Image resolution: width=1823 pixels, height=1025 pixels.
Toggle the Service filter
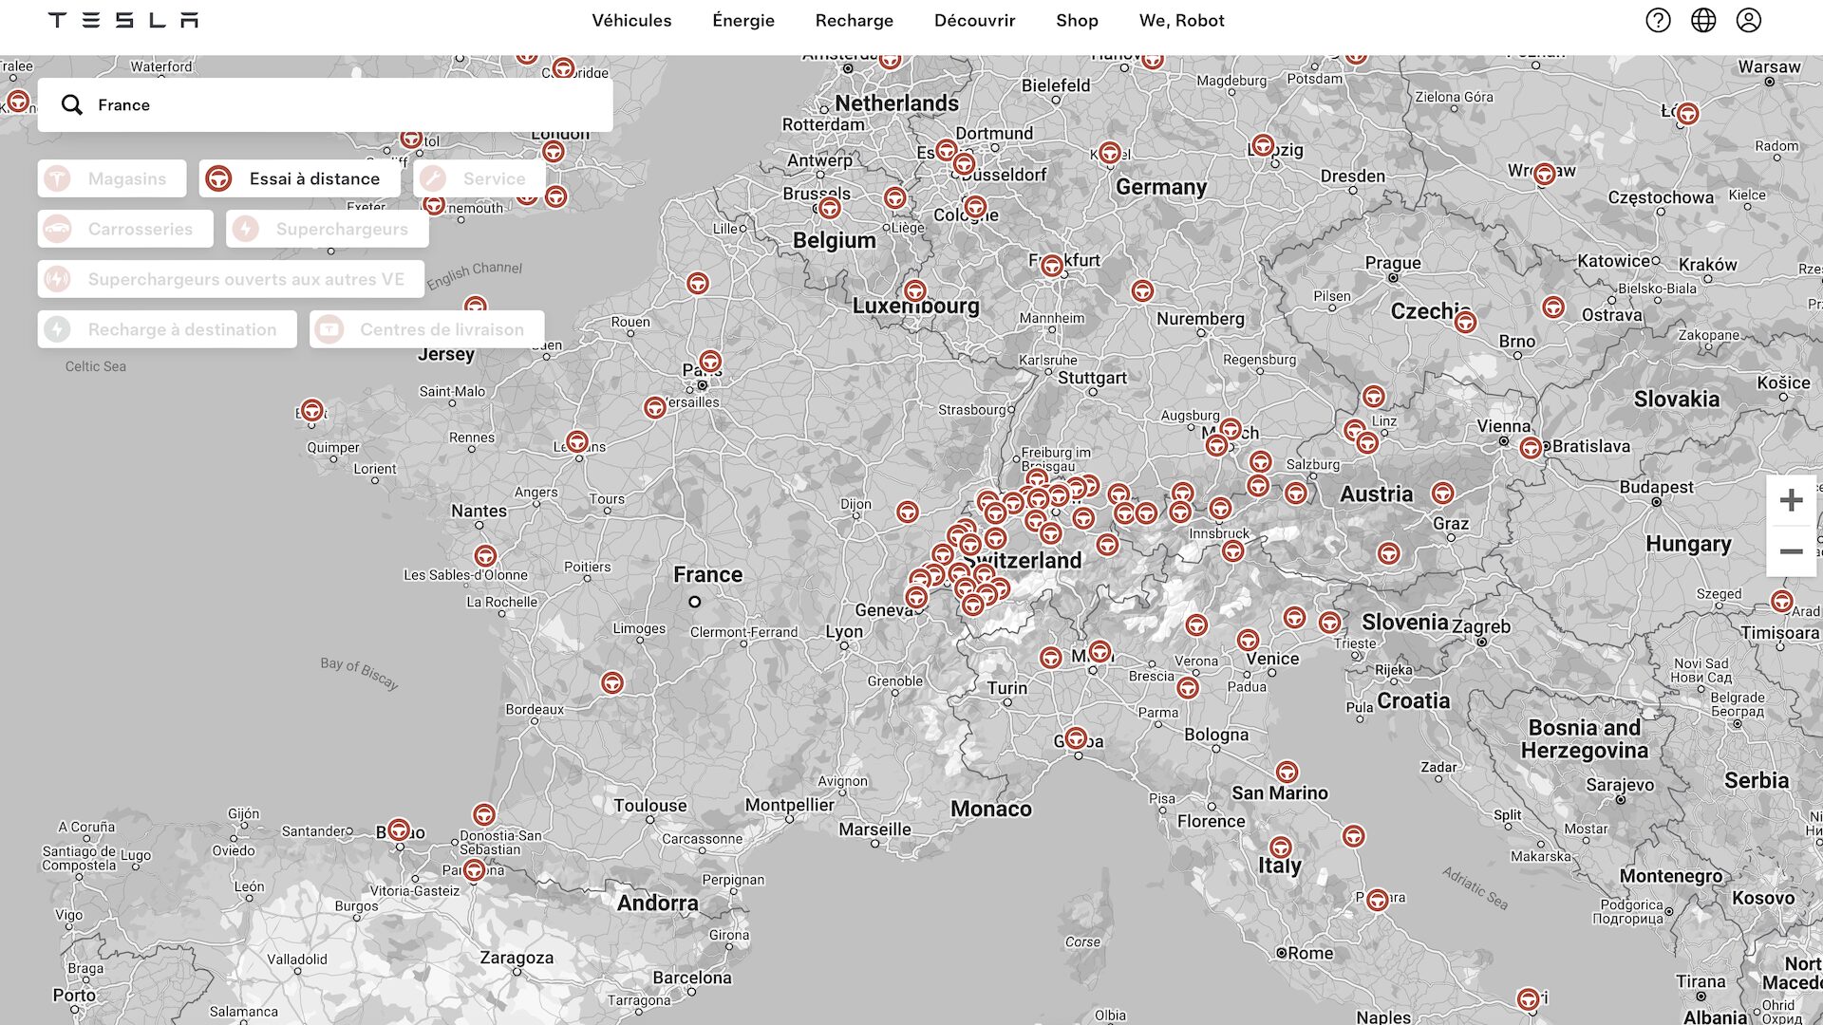click(x=479, y=178)
